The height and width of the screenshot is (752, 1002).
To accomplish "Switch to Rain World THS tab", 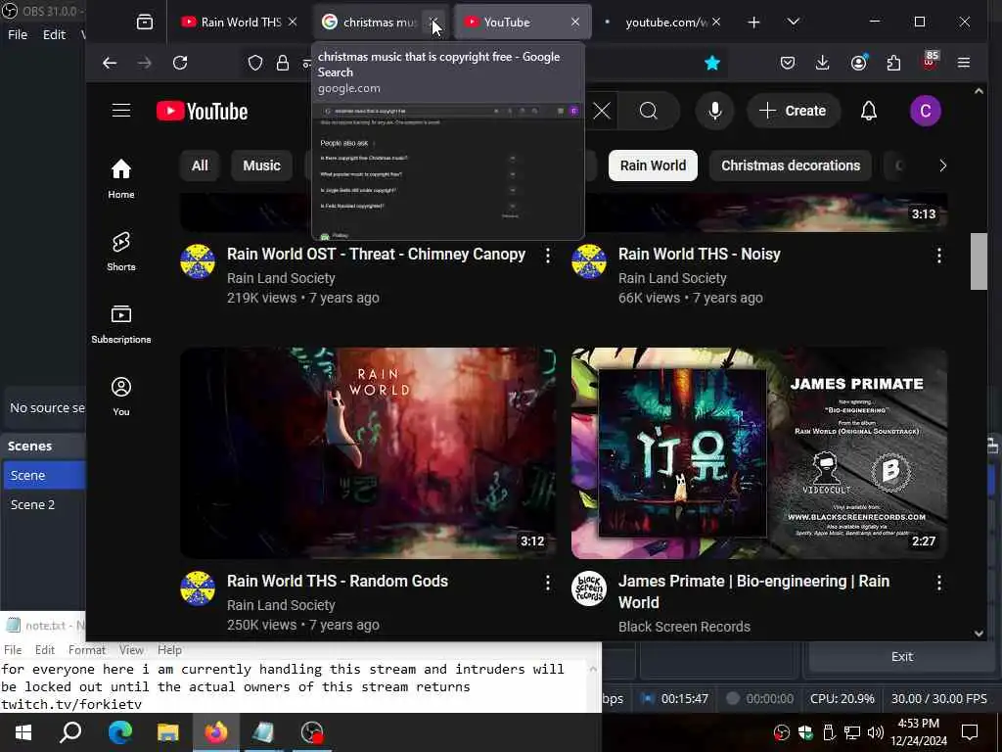I will click(240, 23).
